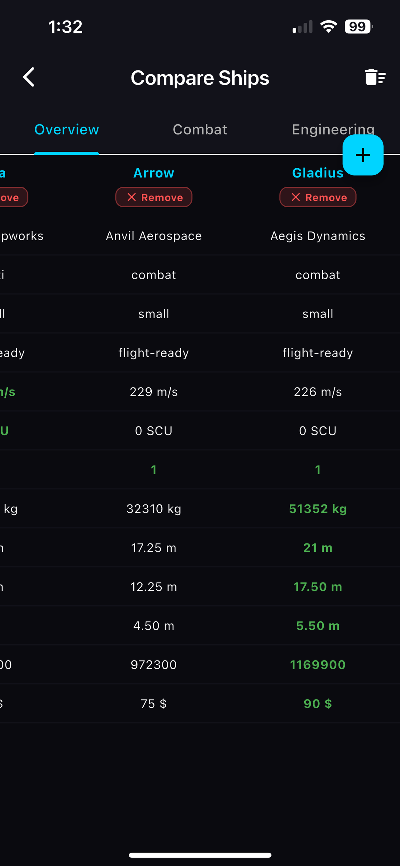Tap the Arrow height 4.50 m
The image size is (400, 866).
[x=154, y=626]
